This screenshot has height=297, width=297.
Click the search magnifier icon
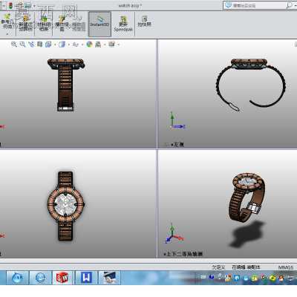pyautogui.click(x=289, y=5)
